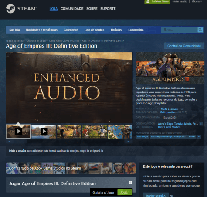The height and width of the screenshot is (197, 207).
Task: Open Laboratório tab
Action: tap(136, 30)
